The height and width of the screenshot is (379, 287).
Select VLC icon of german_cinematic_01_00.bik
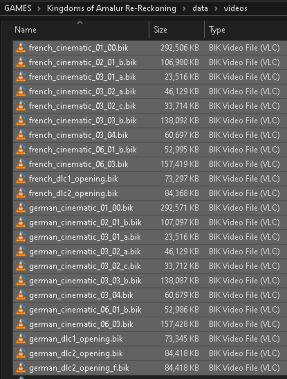[x=21, y=208]
